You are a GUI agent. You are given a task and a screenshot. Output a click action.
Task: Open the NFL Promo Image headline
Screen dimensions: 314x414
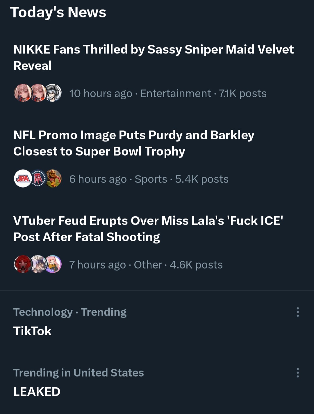134,143
